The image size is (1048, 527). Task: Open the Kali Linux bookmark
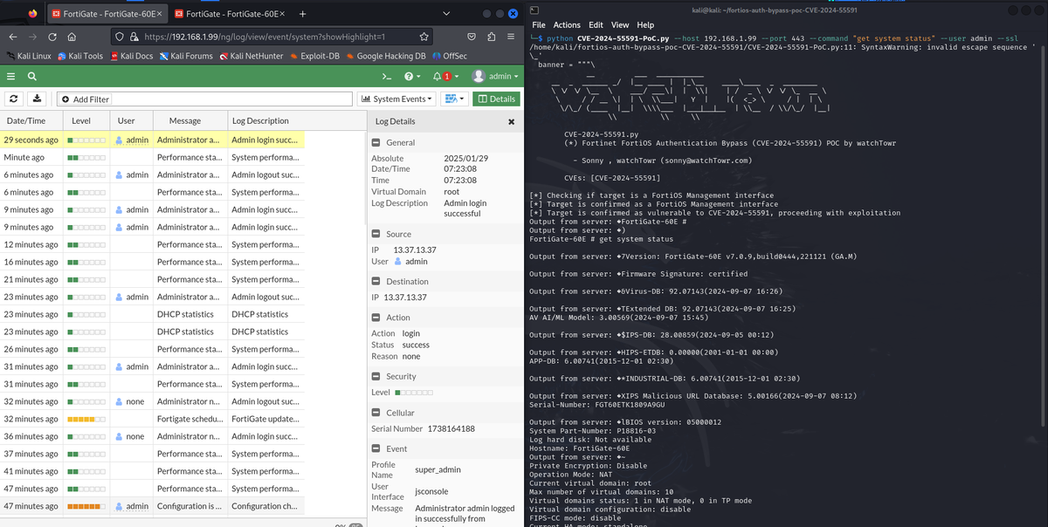(x=28, y=56)
